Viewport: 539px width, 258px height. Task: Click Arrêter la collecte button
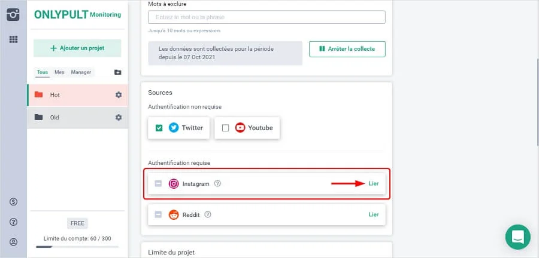(347, 49)
